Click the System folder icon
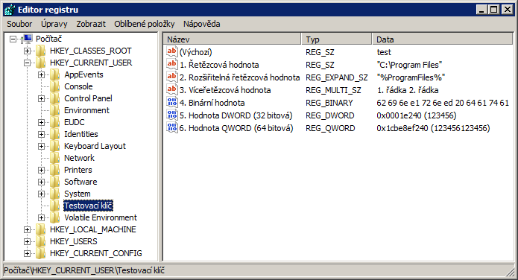518x280 pixels. coord(55,194)
